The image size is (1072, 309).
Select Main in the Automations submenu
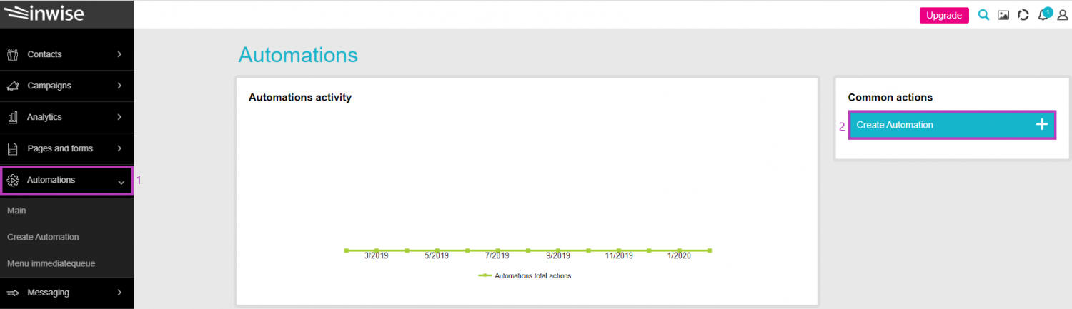click(x=16, y=211)
